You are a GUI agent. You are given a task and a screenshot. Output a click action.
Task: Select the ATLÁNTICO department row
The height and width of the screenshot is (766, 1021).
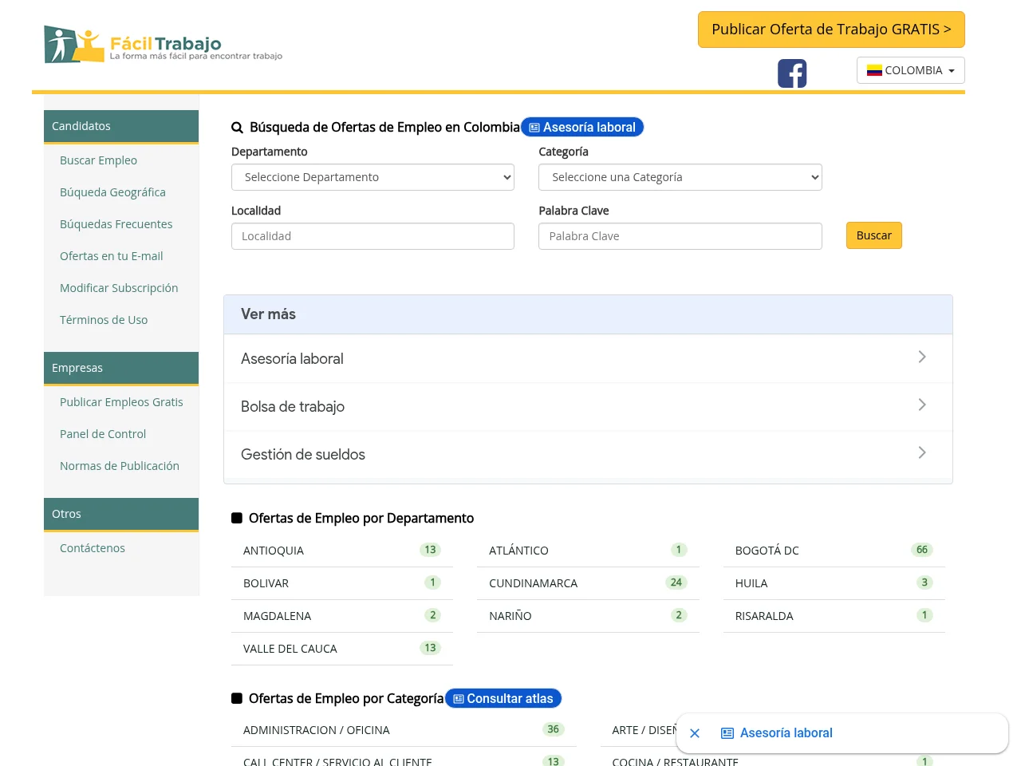click(588, 551)
